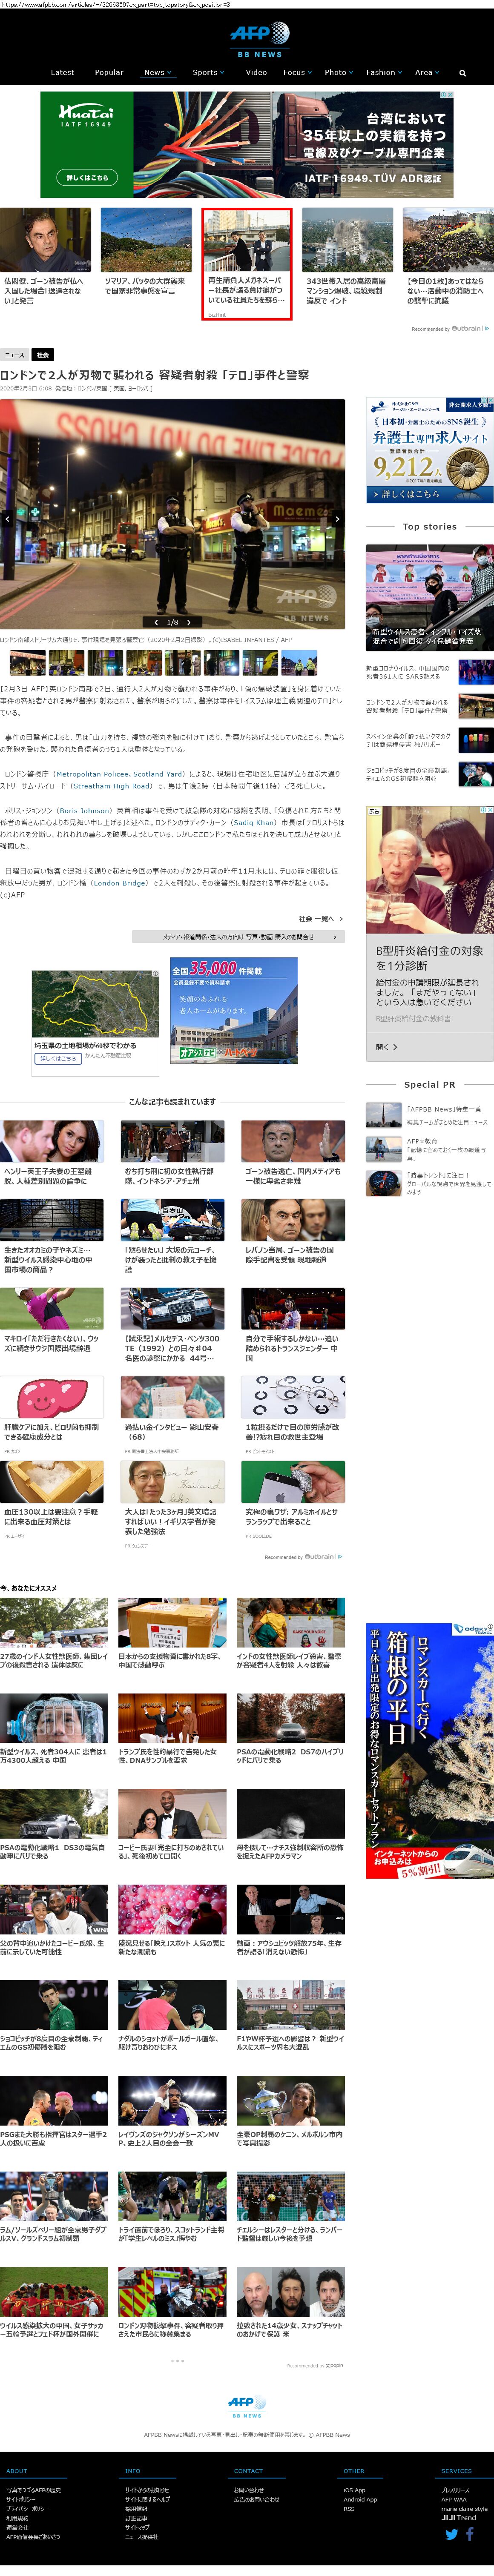Follow the Streatham High Road link
Screen dimensions: 494x2576
[x=111, y=786]
